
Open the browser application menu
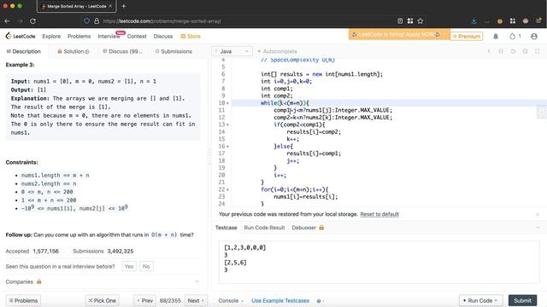(538, 20)
